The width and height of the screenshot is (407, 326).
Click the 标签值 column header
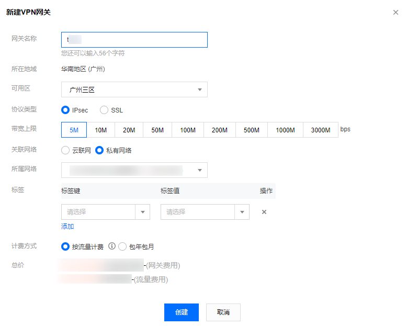pyautogui.click(x=170, y=191)
